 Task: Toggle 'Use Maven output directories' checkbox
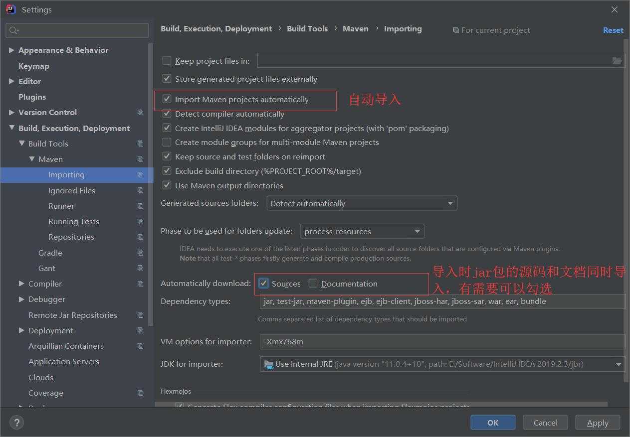click(167, 185)
